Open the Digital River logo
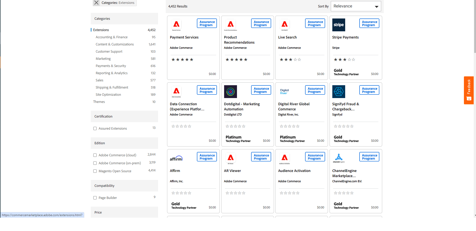Image resolution: width=476 pixels, height=231 pixels. click(285, 92)
